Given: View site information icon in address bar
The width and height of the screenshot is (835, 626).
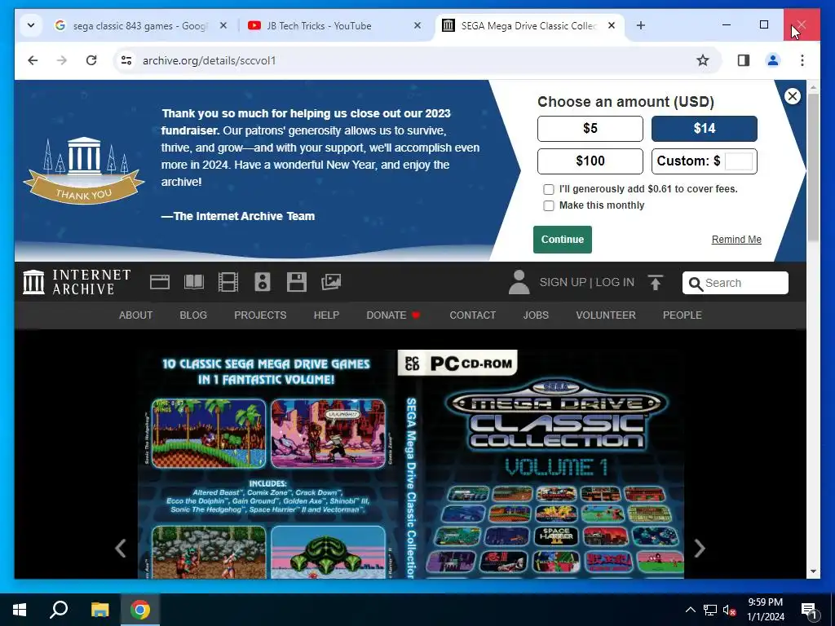Looking at the screenshot, I should click(x=126, y=60).
